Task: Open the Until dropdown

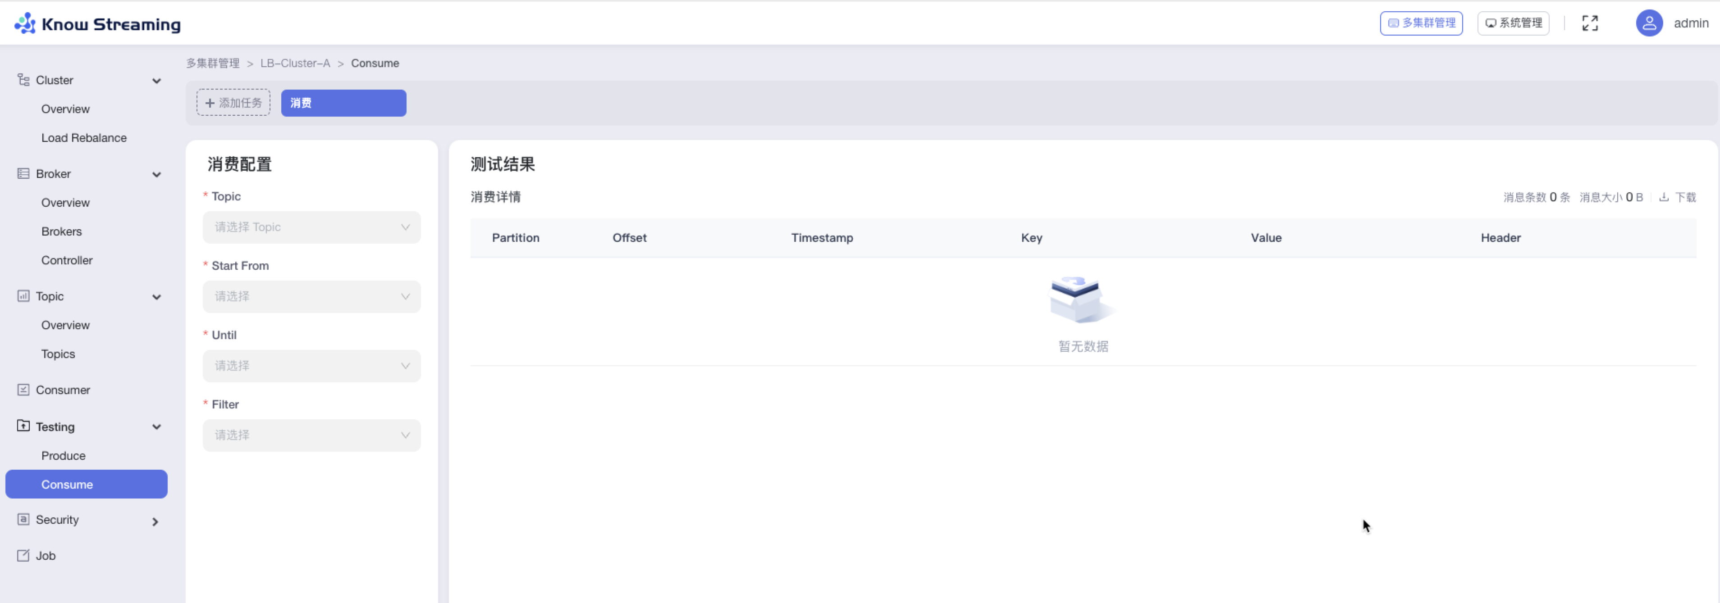Action: pyautogui.click(x=311, y=366)
